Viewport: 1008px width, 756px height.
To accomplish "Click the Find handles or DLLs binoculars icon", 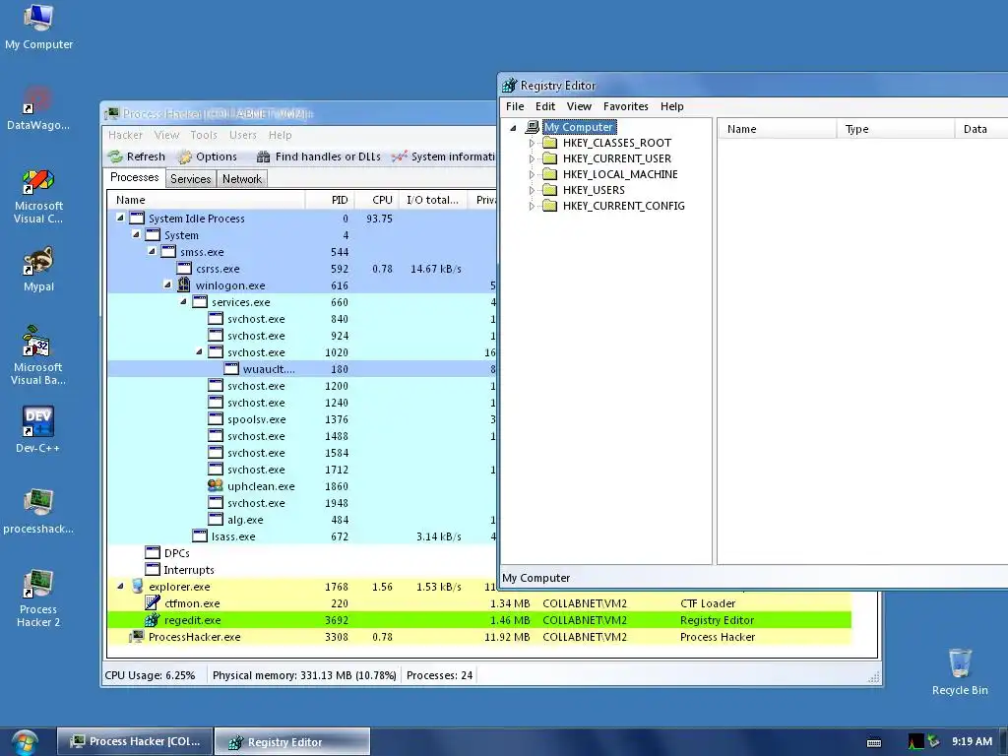I will click(x=263, y=157).
